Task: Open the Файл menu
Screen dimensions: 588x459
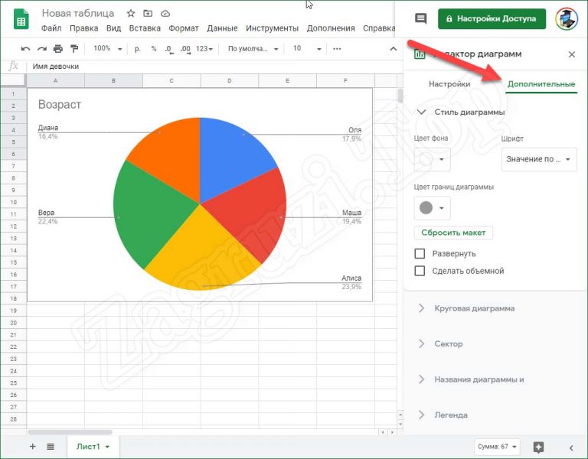Action: coord(51,28)
